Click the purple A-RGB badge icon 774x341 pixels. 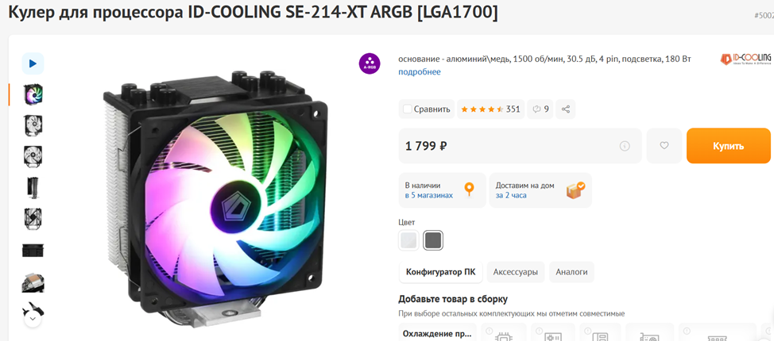click(370, 63)
